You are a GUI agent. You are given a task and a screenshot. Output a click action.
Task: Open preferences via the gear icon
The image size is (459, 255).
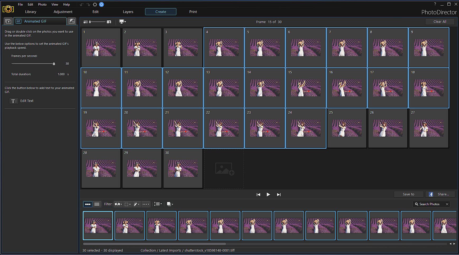(95, 5)
